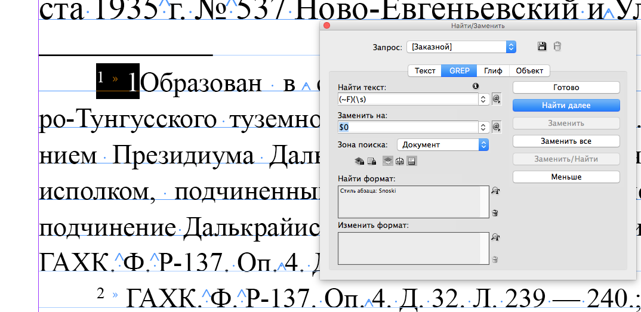Expand Найти текст history stepper arrows

tap(483, 99)
